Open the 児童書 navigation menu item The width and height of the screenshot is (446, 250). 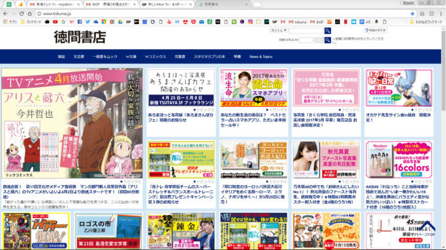point(180,57)
